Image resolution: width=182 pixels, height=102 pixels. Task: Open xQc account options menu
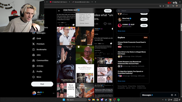(x=53, y=93)
